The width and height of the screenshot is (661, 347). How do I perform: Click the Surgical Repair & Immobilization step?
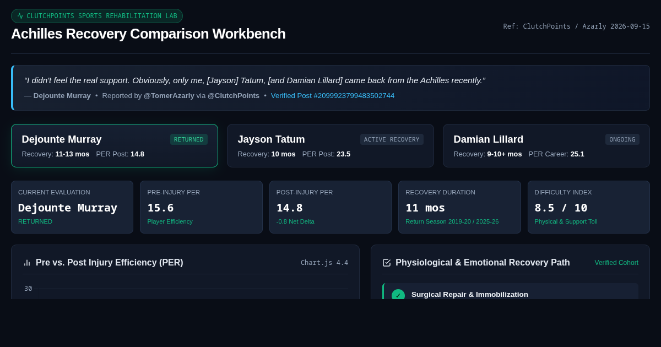pos(510,291)
